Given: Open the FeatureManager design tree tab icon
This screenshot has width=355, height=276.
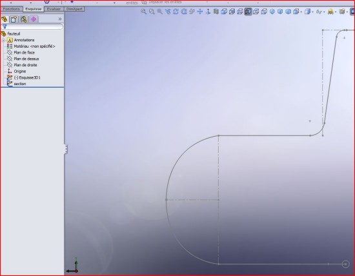Looking at the screenshot, I should 4,19.
